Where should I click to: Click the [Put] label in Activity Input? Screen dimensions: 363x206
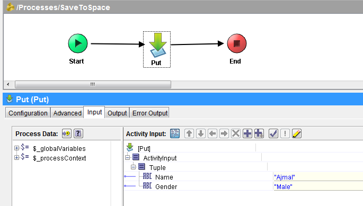pyautogui.click(x=144, y=149)
